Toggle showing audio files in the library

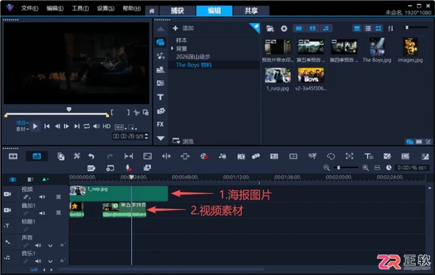[326, 28]
